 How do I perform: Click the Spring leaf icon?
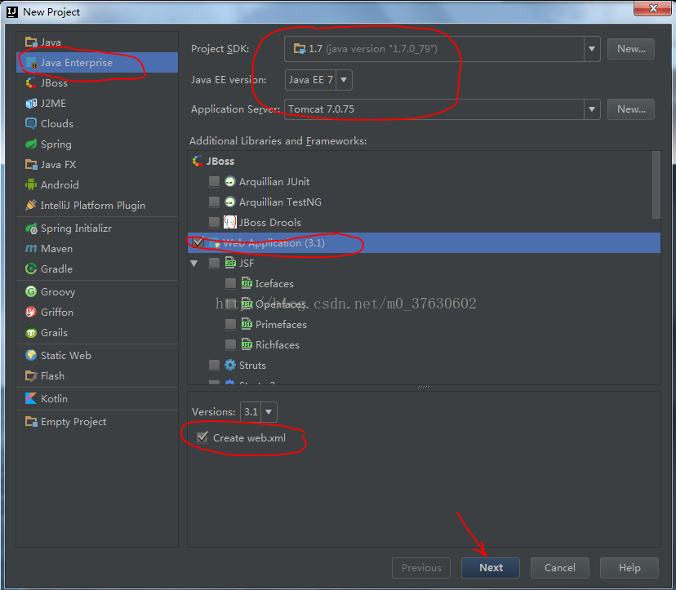point(31,144)
